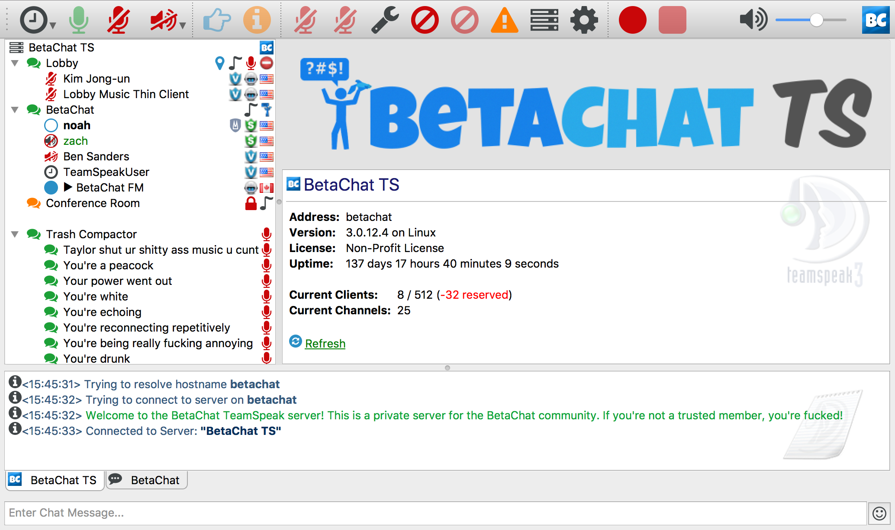Image resolution: width=895 pixels, height=530 pixels.
Task: Click the orange warning triangle icon
Action: tap(505, 20)
